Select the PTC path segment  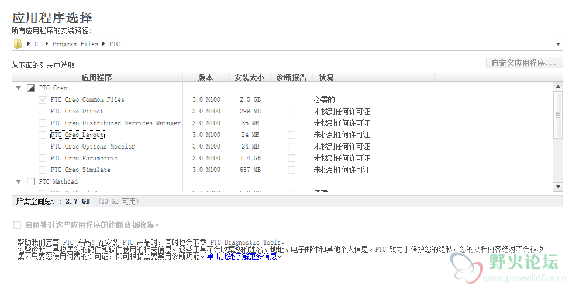point(115,44)
